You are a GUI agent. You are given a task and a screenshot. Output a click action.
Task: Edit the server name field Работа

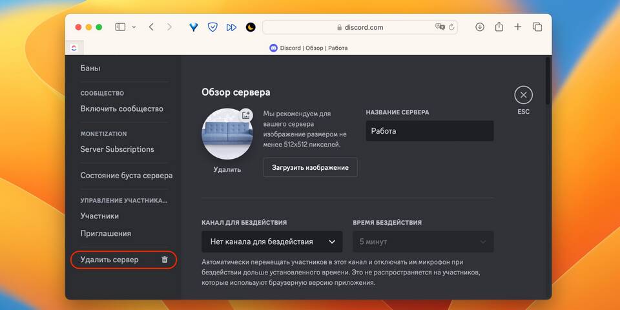point(429,131)
